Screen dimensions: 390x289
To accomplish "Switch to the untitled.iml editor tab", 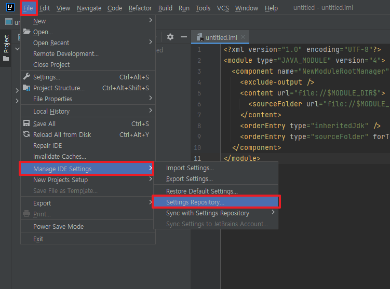I will coord(220,37).
